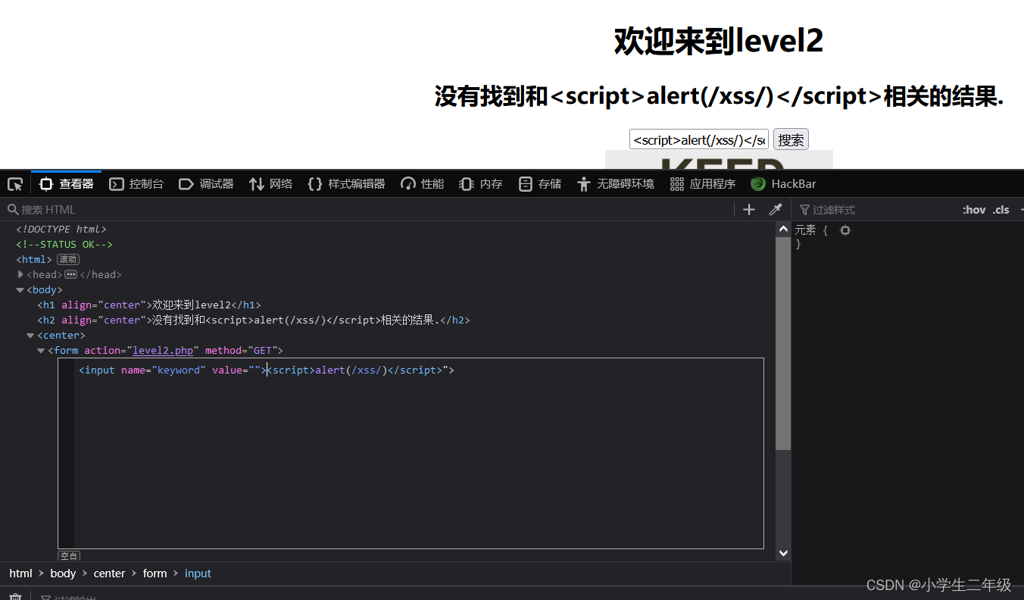Select center in the breadcrumb bar
Image resolution: width=1024 pixels, height=600 pixels.
(x=110, y=573)
